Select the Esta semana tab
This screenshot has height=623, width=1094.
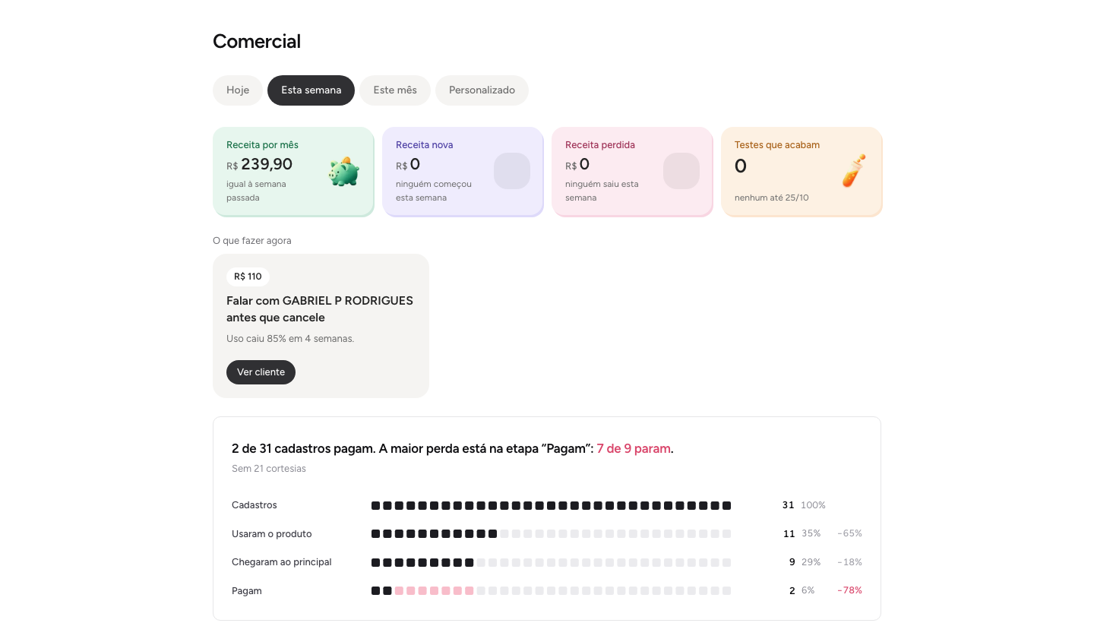click(x=311, y=90)
